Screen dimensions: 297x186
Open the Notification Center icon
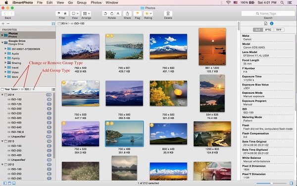click(290, 2)
